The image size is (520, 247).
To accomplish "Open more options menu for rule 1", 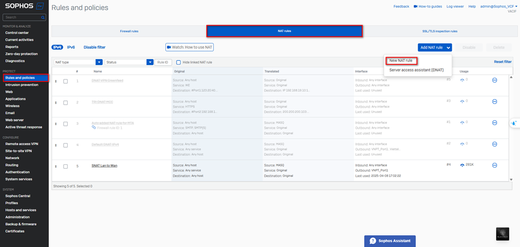I will click(x=494, y=80).
